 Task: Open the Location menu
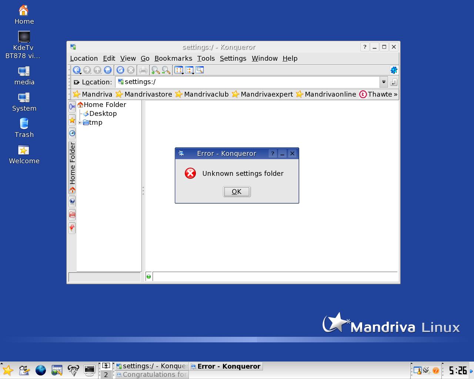[84, 58]
